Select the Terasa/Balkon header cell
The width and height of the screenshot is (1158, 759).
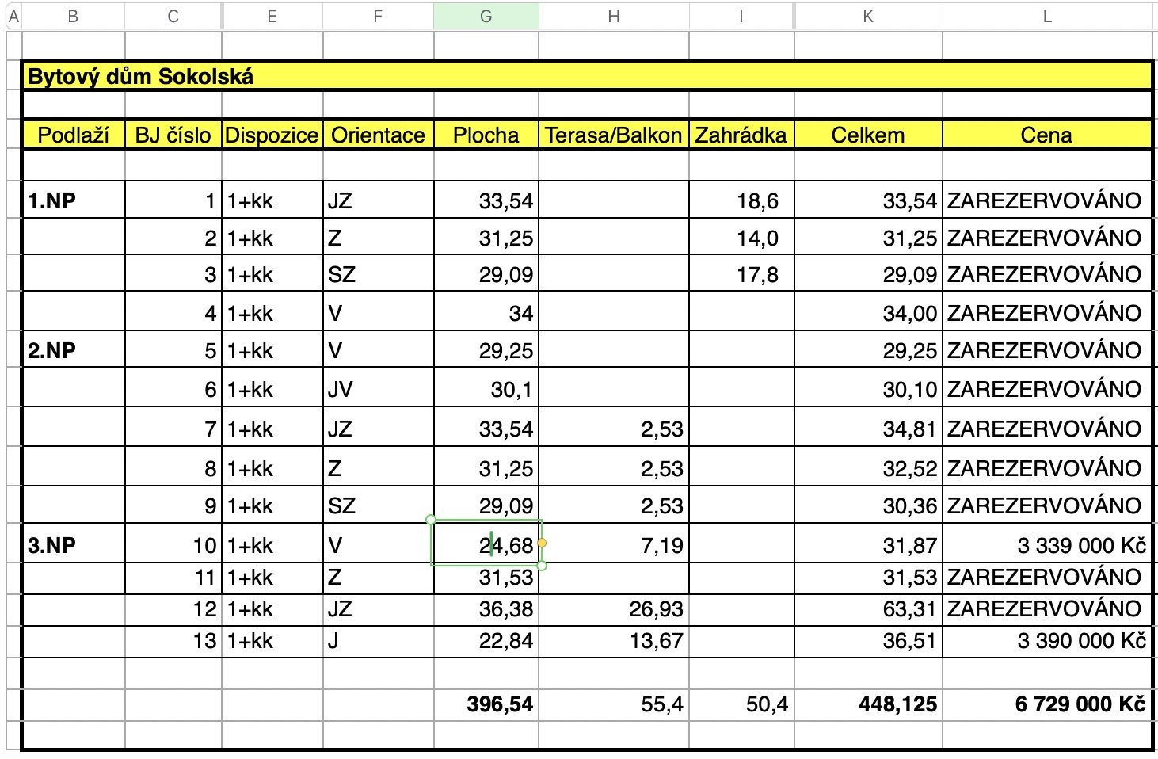pos(613,135)
